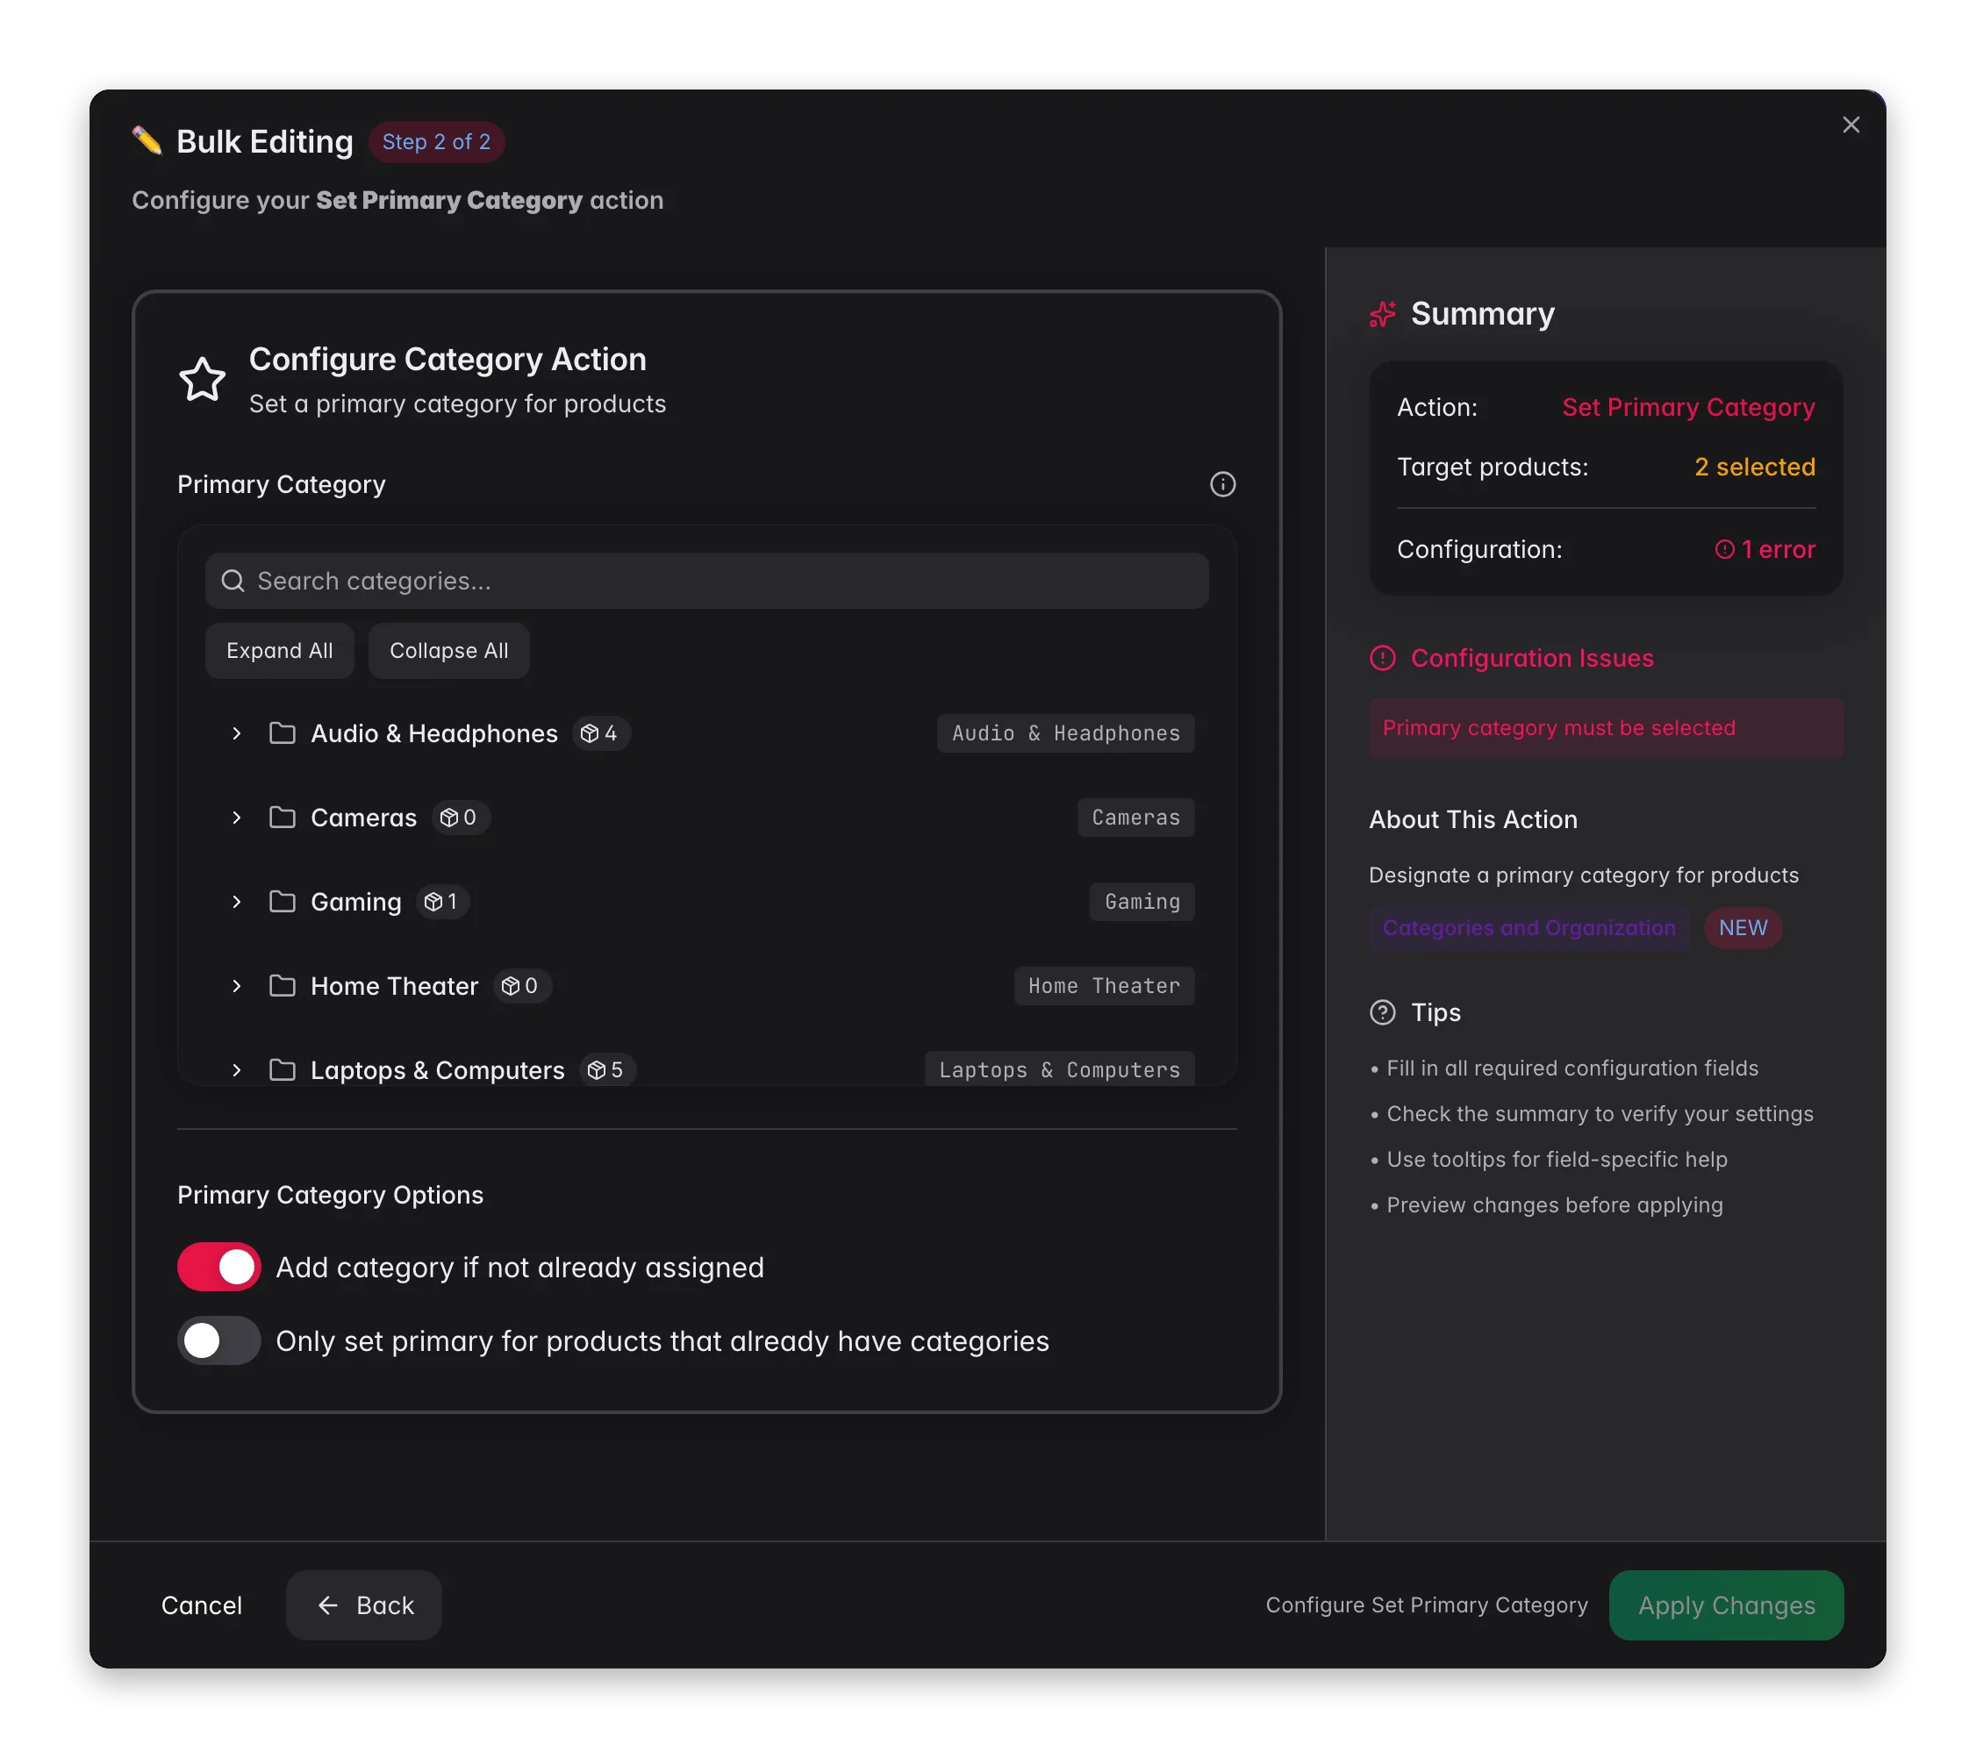Go Back to previous step
1976x1758 pixels.
[x=363, y=1605]
